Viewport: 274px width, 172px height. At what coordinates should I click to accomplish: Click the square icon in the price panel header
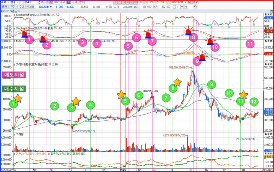(271, 64)
